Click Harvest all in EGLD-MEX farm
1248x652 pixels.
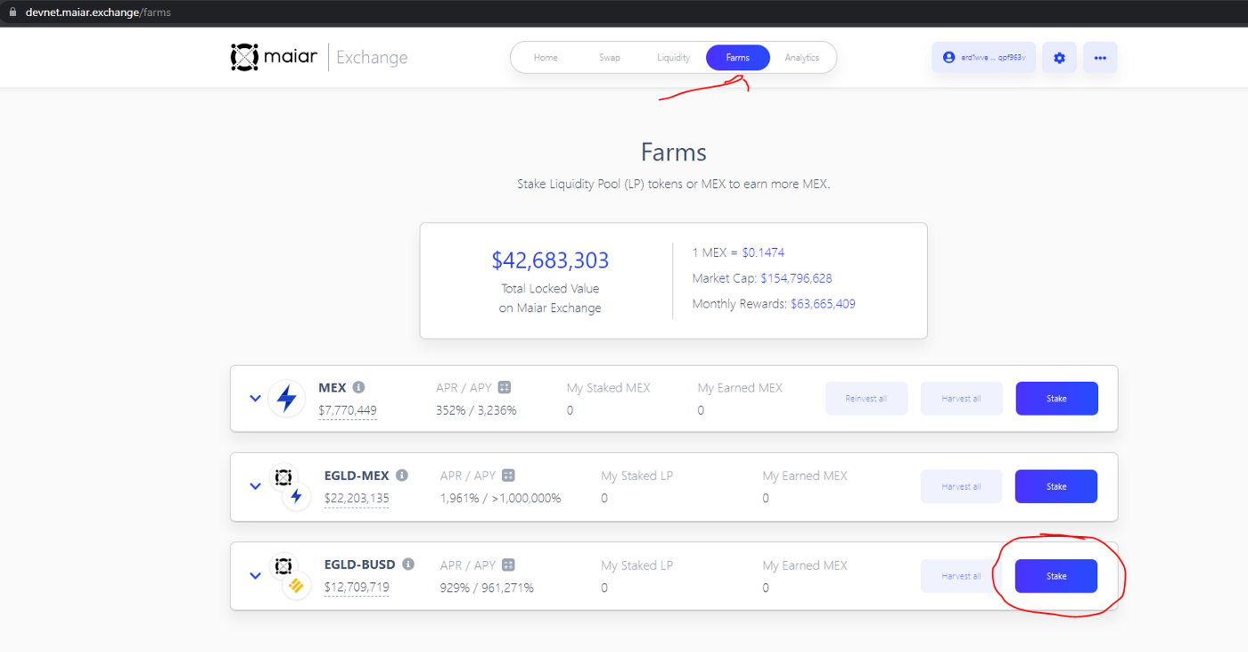click(x=961, y=487)
